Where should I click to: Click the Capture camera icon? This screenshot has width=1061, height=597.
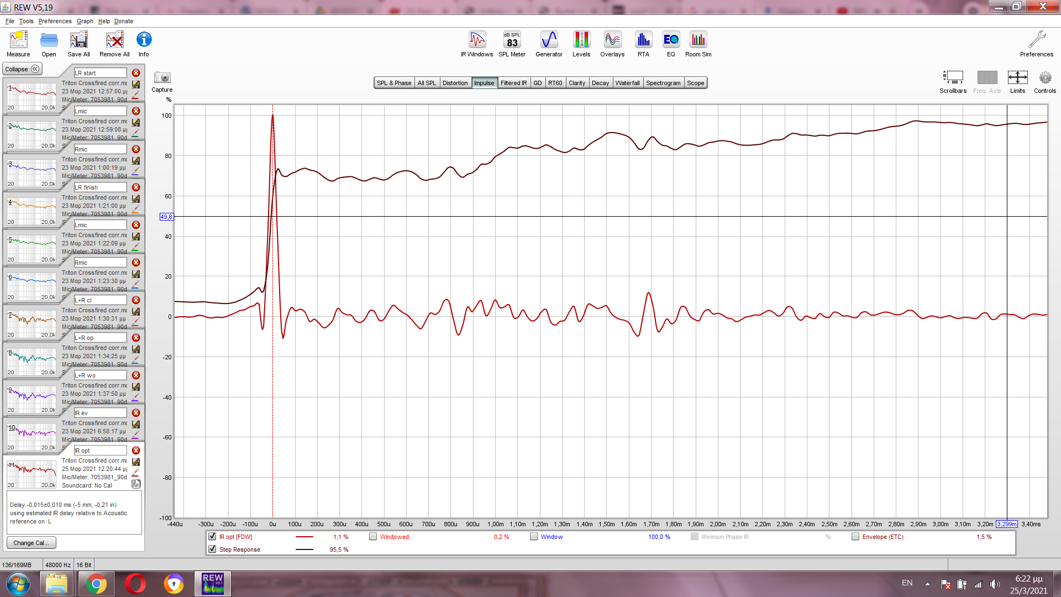tap(162, 78)
